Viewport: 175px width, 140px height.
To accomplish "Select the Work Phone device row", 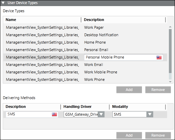I will click(85, 79).
